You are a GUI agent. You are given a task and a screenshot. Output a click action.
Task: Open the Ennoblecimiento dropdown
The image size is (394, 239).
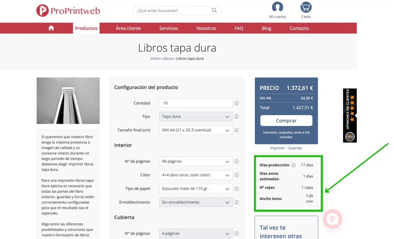[x=196, y=202]
